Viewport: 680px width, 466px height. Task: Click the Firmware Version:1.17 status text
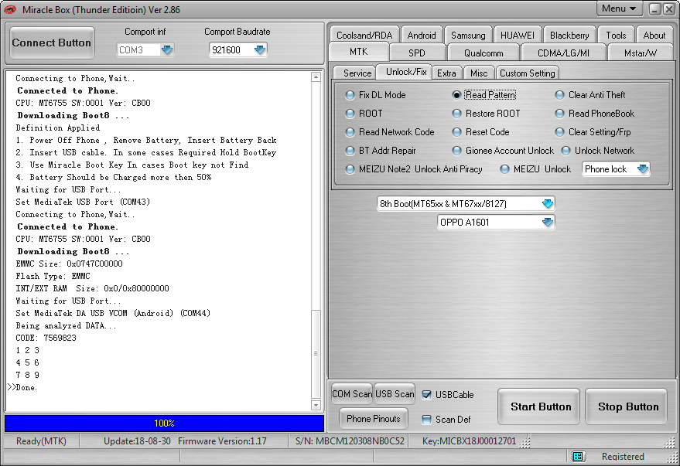[222, 440]
